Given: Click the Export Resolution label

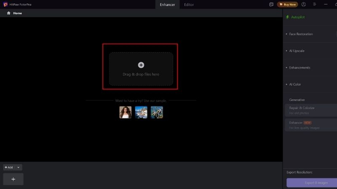Looking at the screenshot, I should pos(300,172).
